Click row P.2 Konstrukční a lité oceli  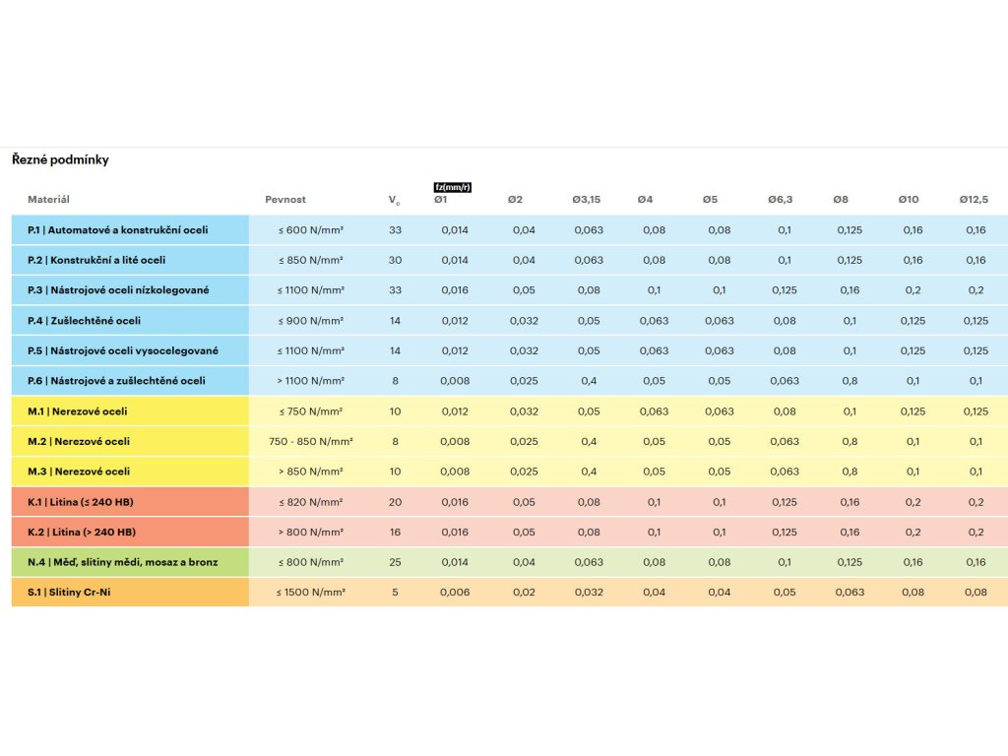coord(510,260)
